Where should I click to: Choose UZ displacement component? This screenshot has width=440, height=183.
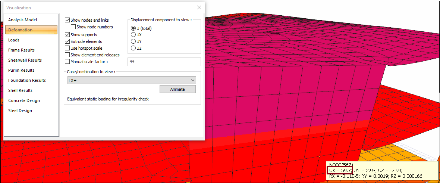tap(133, 48)
